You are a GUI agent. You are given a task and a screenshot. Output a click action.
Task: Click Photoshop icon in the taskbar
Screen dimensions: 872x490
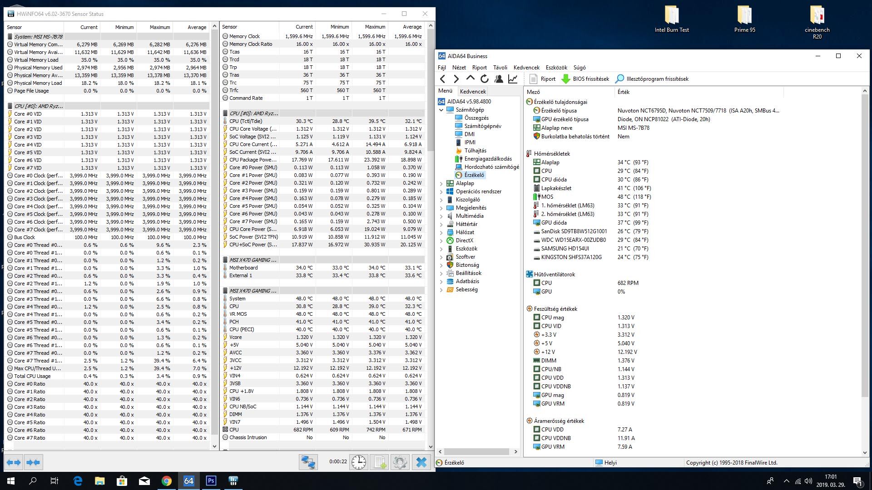[211, 480]
